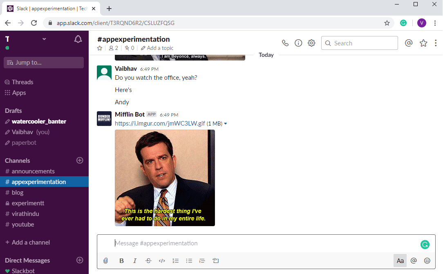
Task: Toggle italic formatting
Action: tap(135, 261)
